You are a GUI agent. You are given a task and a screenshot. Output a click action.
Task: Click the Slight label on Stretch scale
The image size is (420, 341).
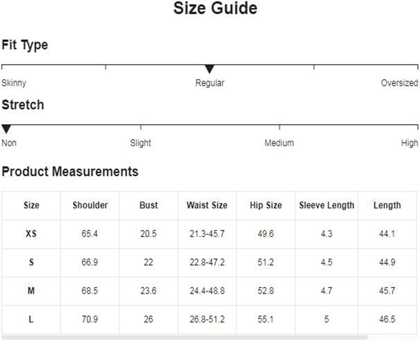point(140,143)
